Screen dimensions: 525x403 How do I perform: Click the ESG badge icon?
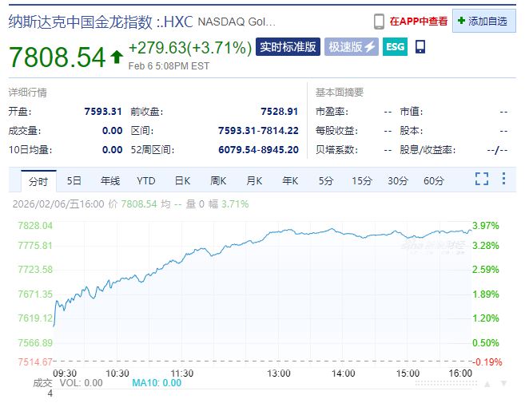pos(395,47)
